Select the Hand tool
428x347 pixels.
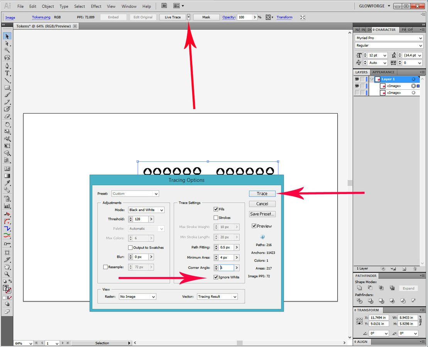tap(7, 267)
